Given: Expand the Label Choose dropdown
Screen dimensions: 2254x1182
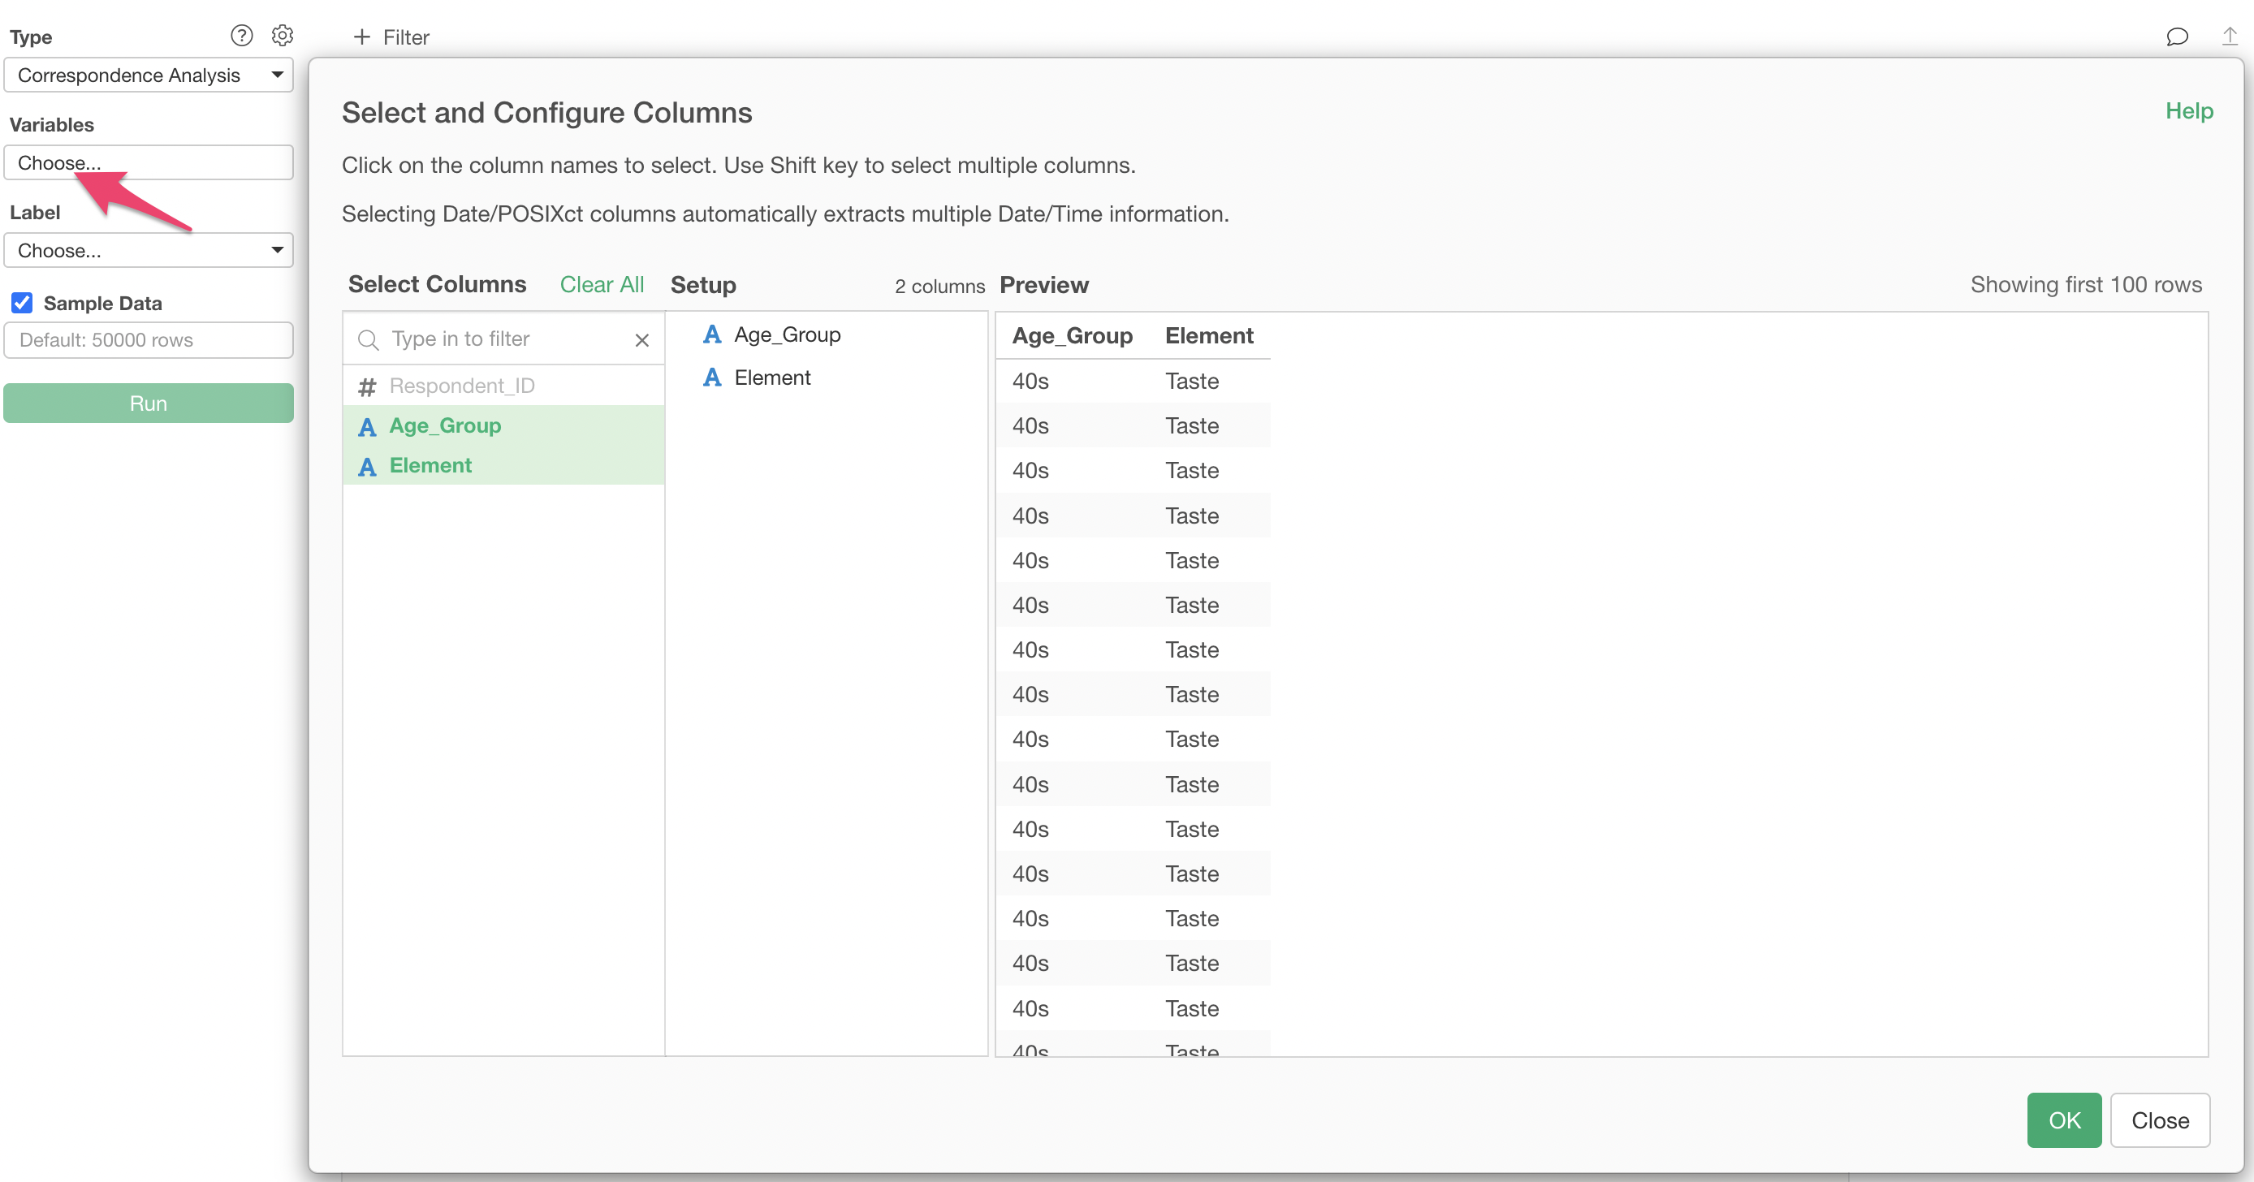Looking at the screenshot, I should coord(148,250).
